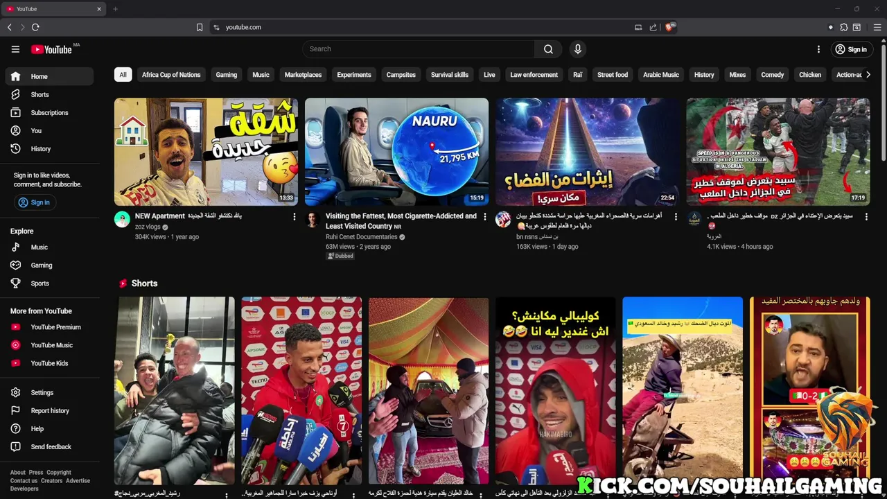
Task: Open the About footer link
Action: click(18, 473)
